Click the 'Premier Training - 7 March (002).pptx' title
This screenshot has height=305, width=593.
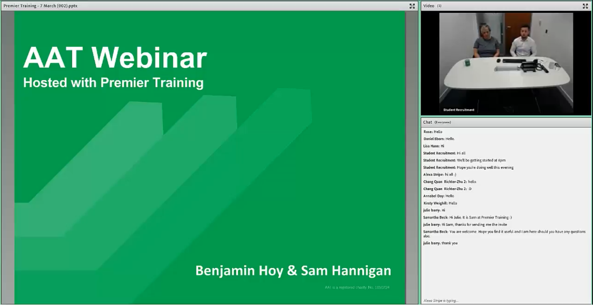coord(40,6)
